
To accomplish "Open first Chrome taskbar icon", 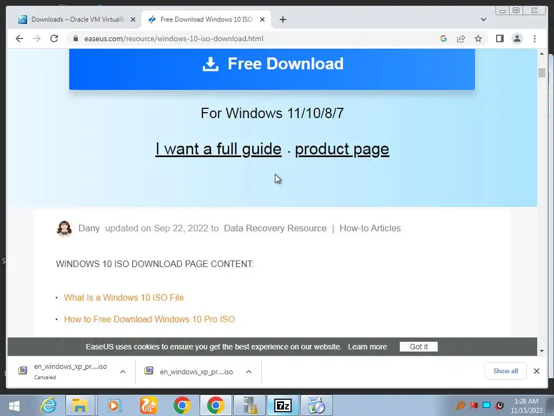I will (x=182, y=405).
